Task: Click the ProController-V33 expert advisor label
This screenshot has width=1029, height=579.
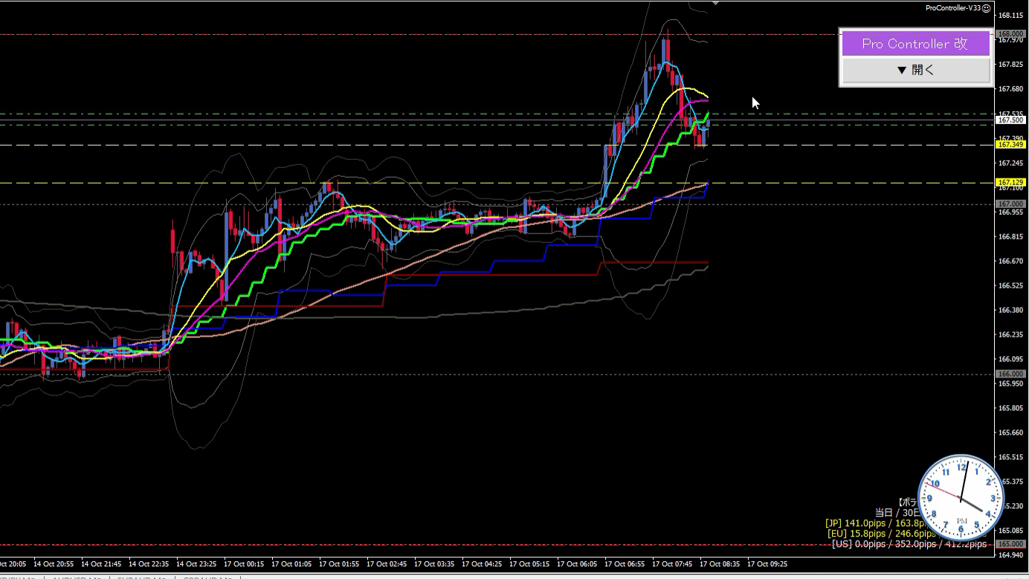Action: 952,8
